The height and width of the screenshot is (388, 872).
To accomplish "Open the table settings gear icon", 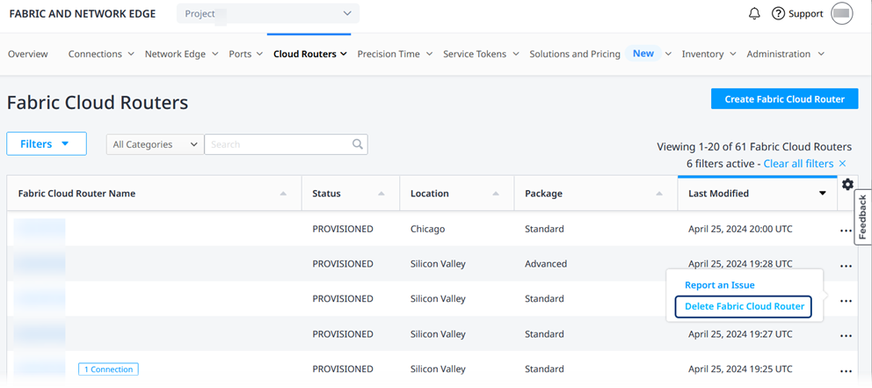I will point(847,184).
